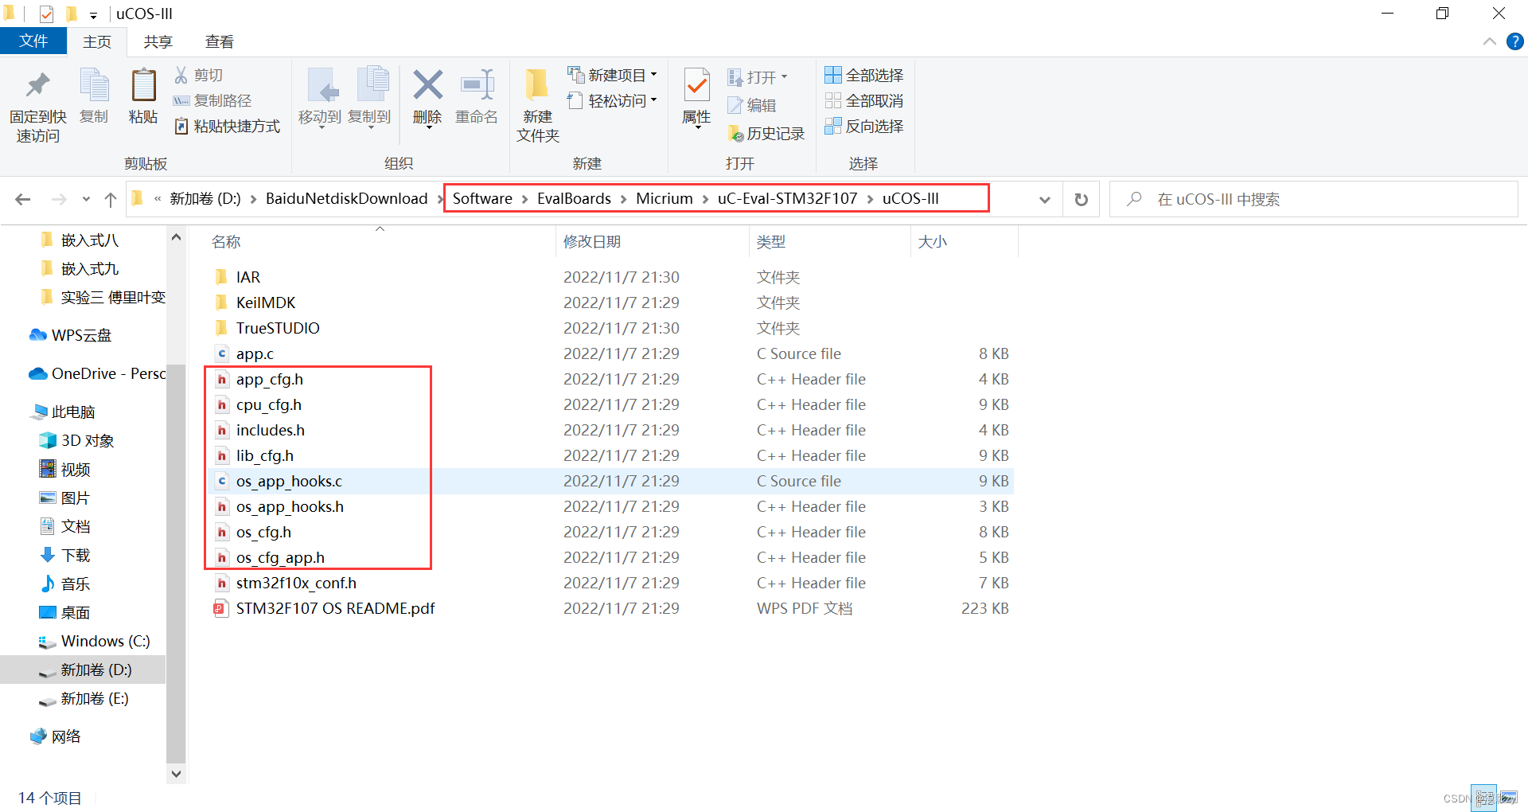Image resolution: width=1528 pixels, height=812 pixels.
Task: Switch to the 主页 Home tab
Action: [x=97, y=42]
